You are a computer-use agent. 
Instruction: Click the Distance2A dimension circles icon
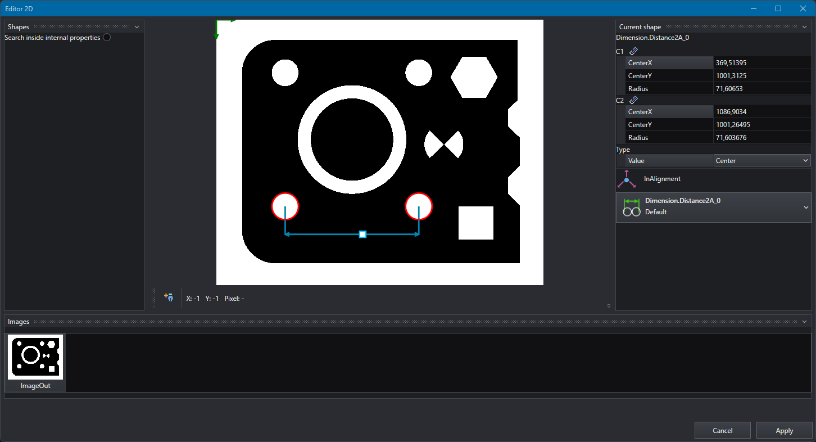[x=632, y=208]
